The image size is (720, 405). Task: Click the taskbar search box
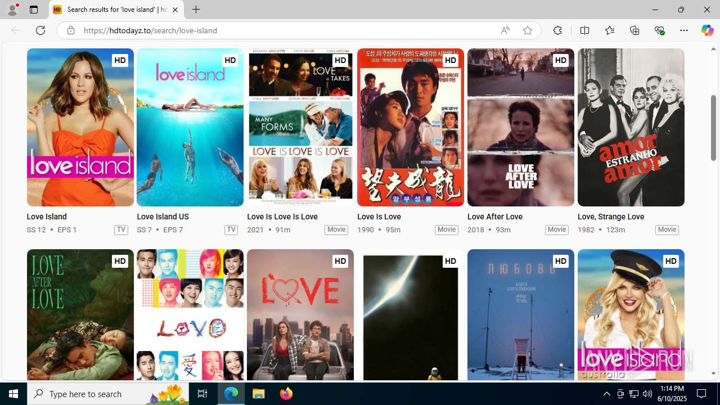[108, 394]
